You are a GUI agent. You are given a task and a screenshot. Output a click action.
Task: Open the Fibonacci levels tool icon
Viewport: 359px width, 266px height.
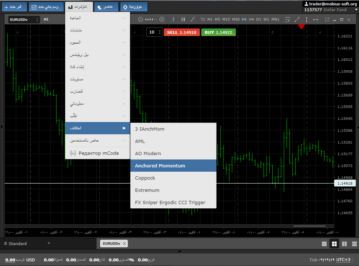(x=288, y=20)
